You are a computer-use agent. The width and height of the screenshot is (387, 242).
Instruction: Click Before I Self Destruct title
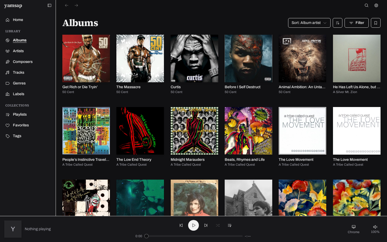(242, 87)
